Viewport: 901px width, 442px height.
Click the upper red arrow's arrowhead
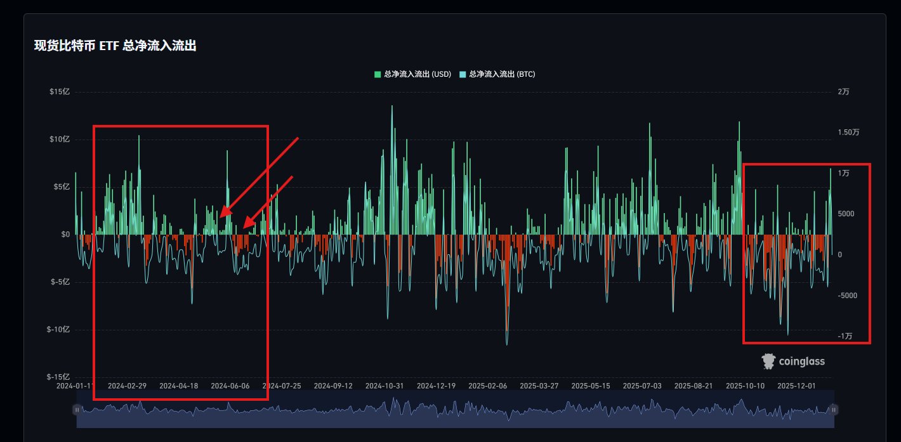point(225,214)
